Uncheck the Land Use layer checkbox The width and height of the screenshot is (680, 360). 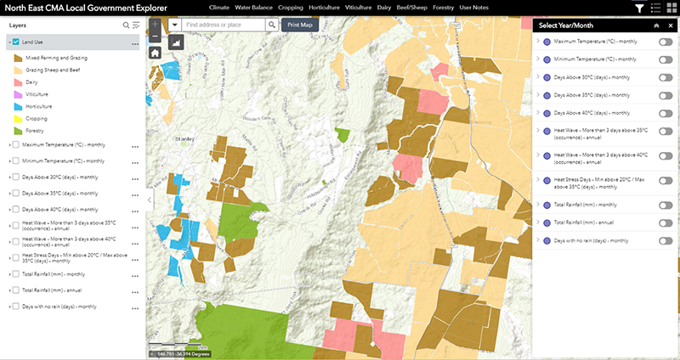point(17,42)
